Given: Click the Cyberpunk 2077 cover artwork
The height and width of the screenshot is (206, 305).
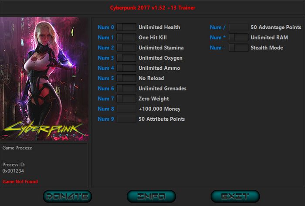Looking at the screenshot, I should point(44,79).
